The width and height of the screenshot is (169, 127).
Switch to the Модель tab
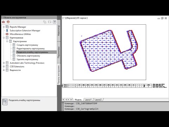[x=78, y=100]
